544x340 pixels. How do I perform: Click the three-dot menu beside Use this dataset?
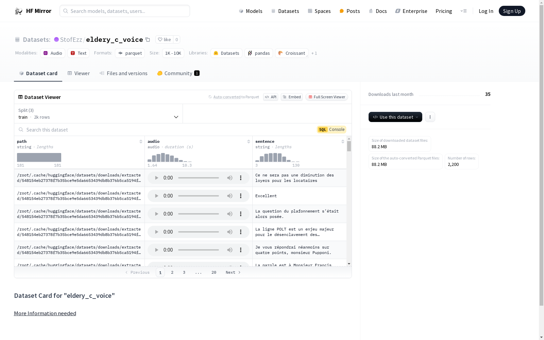click(x=430, y=117)
